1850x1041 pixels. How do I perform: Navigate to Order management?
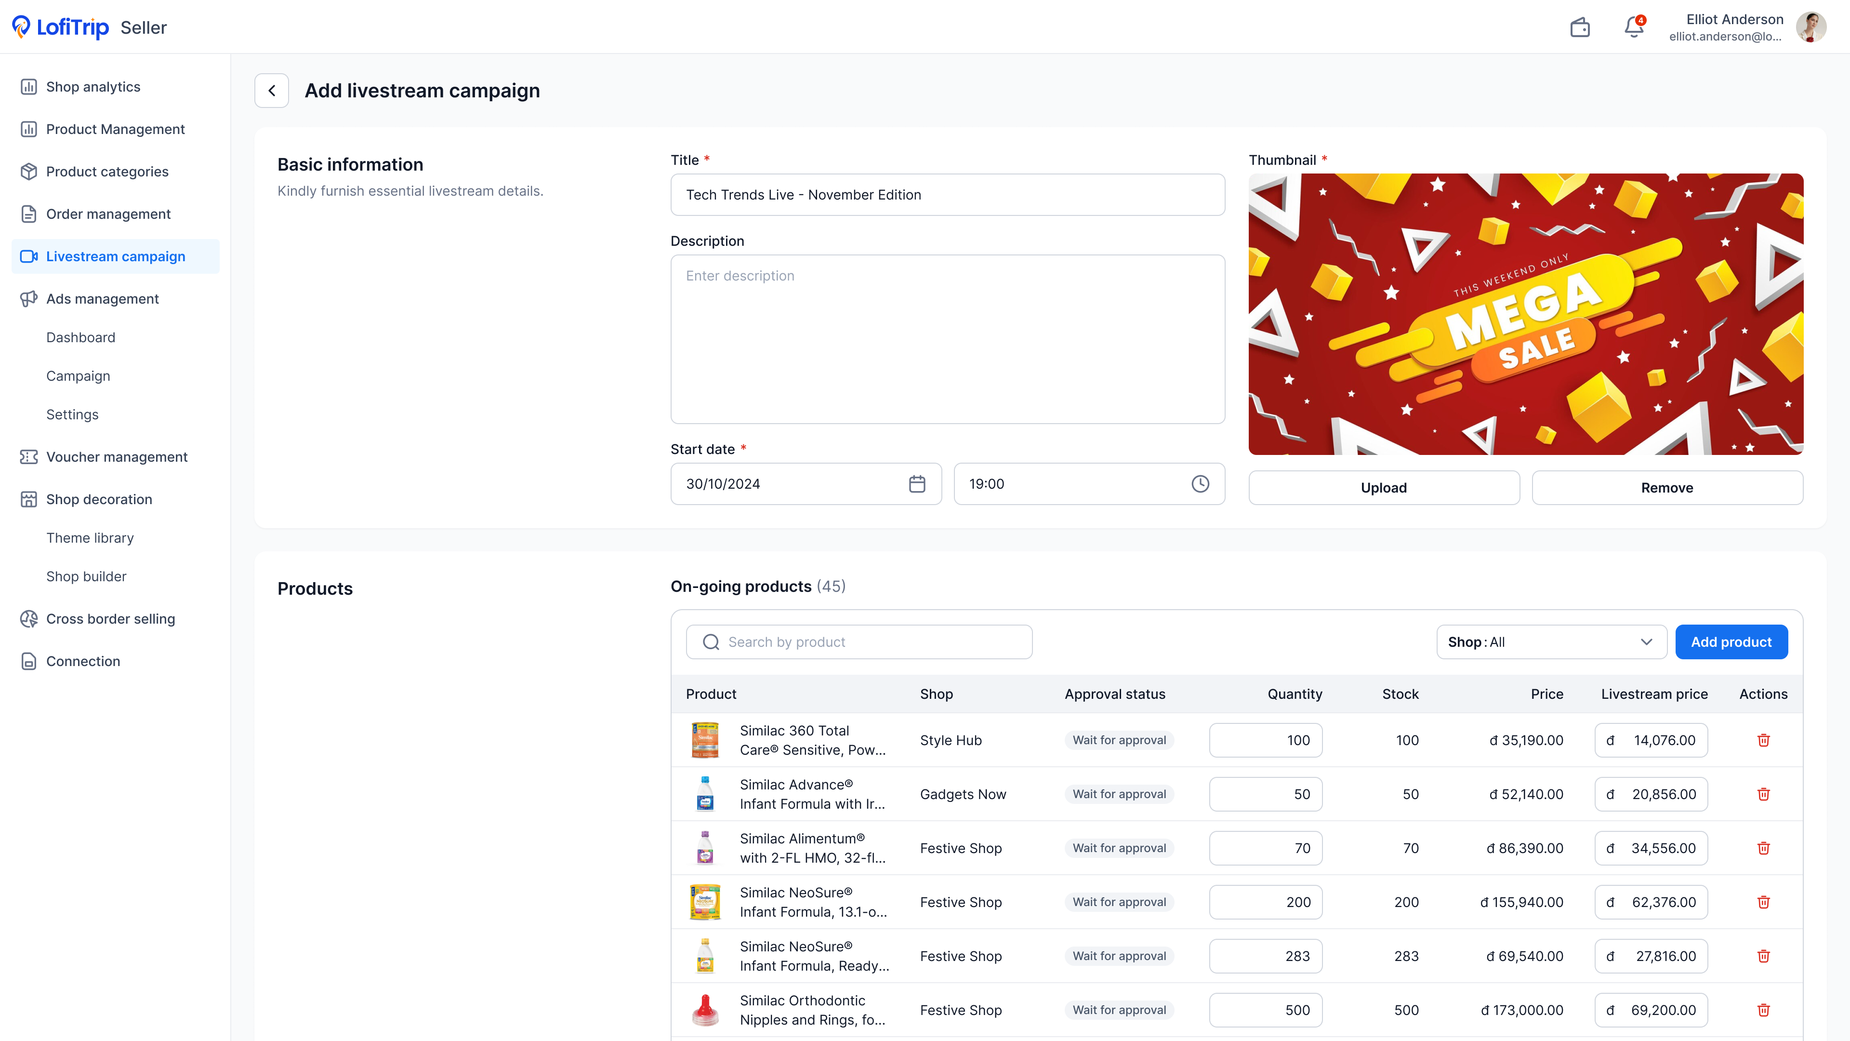[116, 214]
